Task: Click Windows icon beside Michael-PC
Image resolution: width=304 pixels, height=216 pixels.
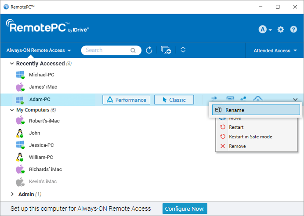Action: (20, 75)
